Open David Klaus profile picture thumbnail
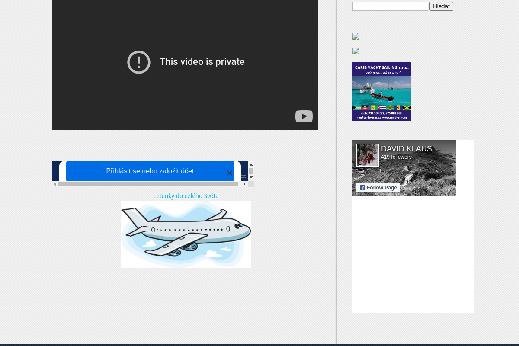Screen dimensions: 519x346 tap(368, 155)
